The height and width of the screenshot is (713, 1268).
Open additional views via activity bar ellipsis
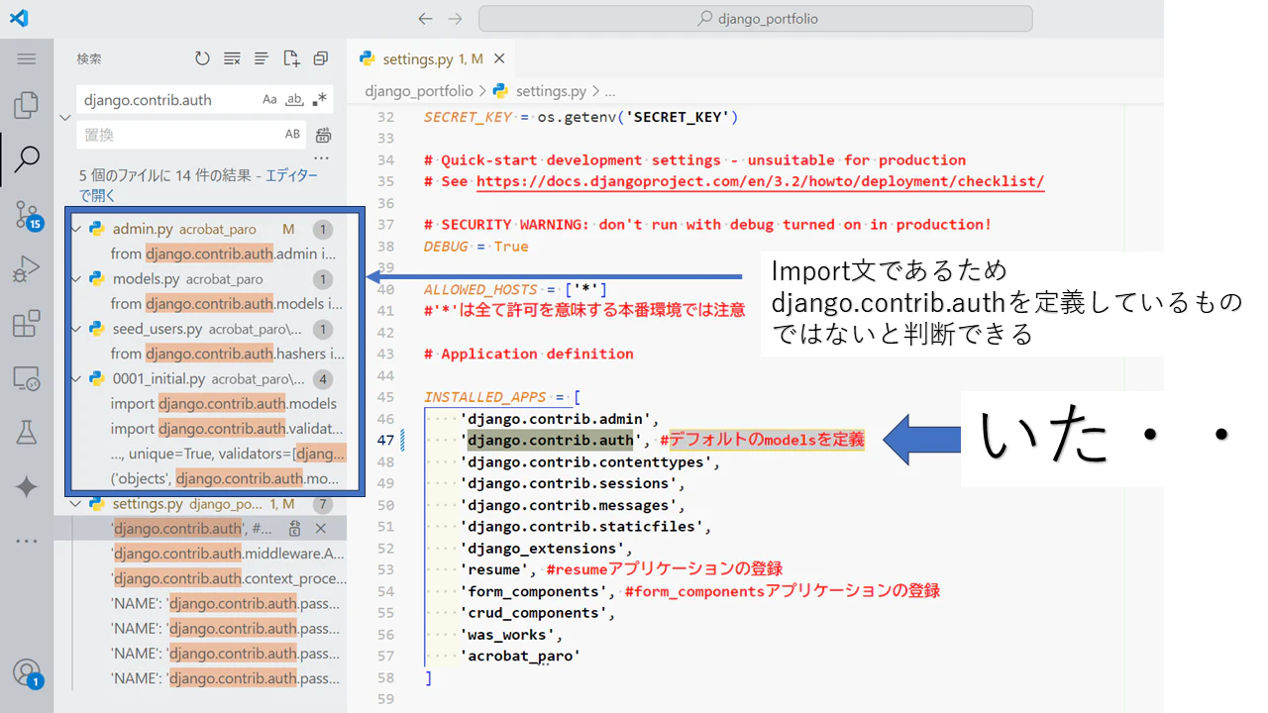point(27,541)
